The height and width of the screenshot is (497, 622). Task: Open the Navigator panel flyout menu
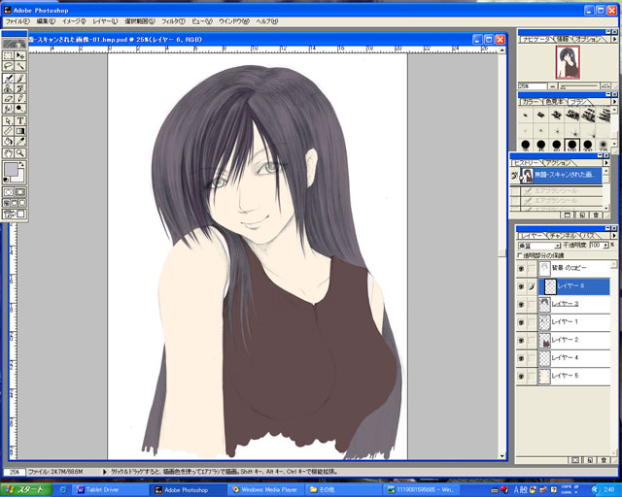[614, 39]
